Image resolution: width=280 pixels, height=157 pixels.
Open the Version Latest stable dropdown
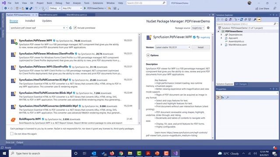173,48
